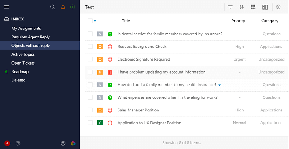Open the notifications bell

click(63, 7)
